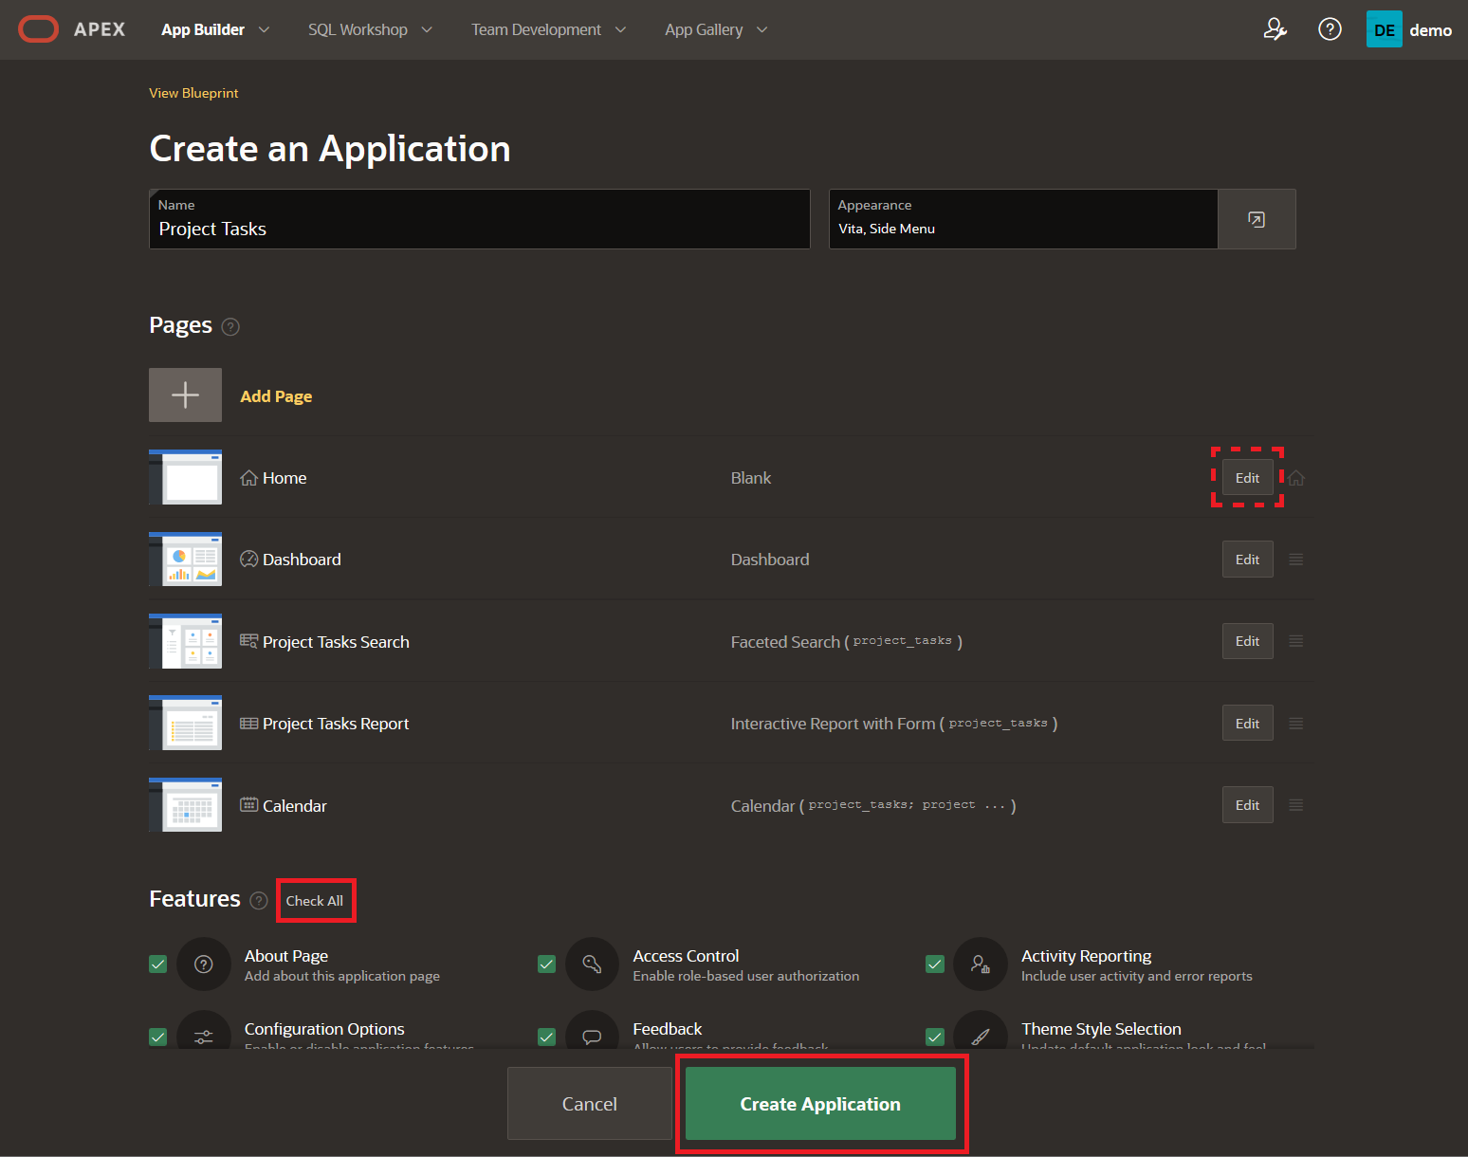Click the application Name input field
This screenshot has width=1468, height=1157.
pyautogui.click(x=479, y=229)
